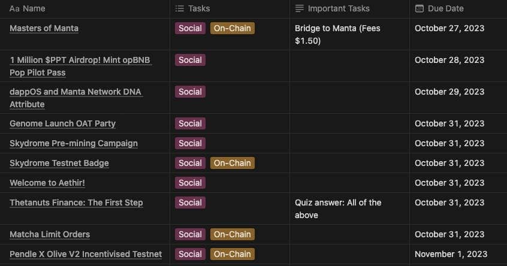Open the Masters of Manta page
Image resolution: width=507 pixels, height=266 pixels.
(x=44, y=28)
